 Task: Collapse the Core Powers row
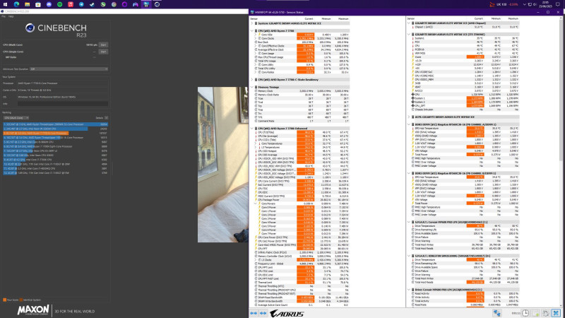256,204
